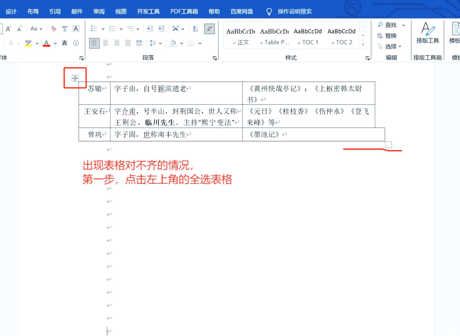Align text right
The image size is (460, 336).
[x=117, y=43]
